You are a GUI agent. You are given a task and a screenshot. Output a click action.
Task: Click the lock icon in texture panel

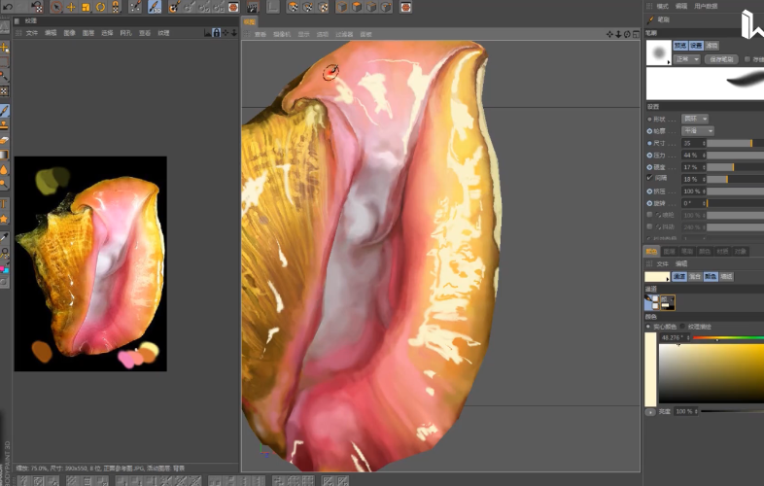pyautogui.click(x=217, y=33)
